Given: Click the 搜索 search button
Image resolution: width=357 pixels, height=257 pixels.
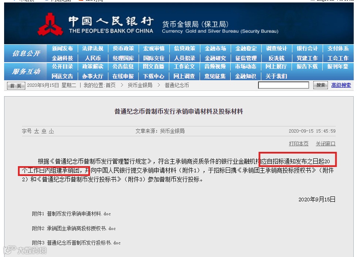Looking at the screenshot, I should coord(321,85).
